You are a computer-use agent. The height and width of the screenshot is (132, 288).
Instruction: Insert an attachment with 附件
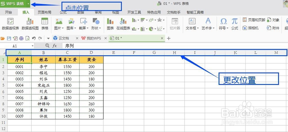pos(273,28)
